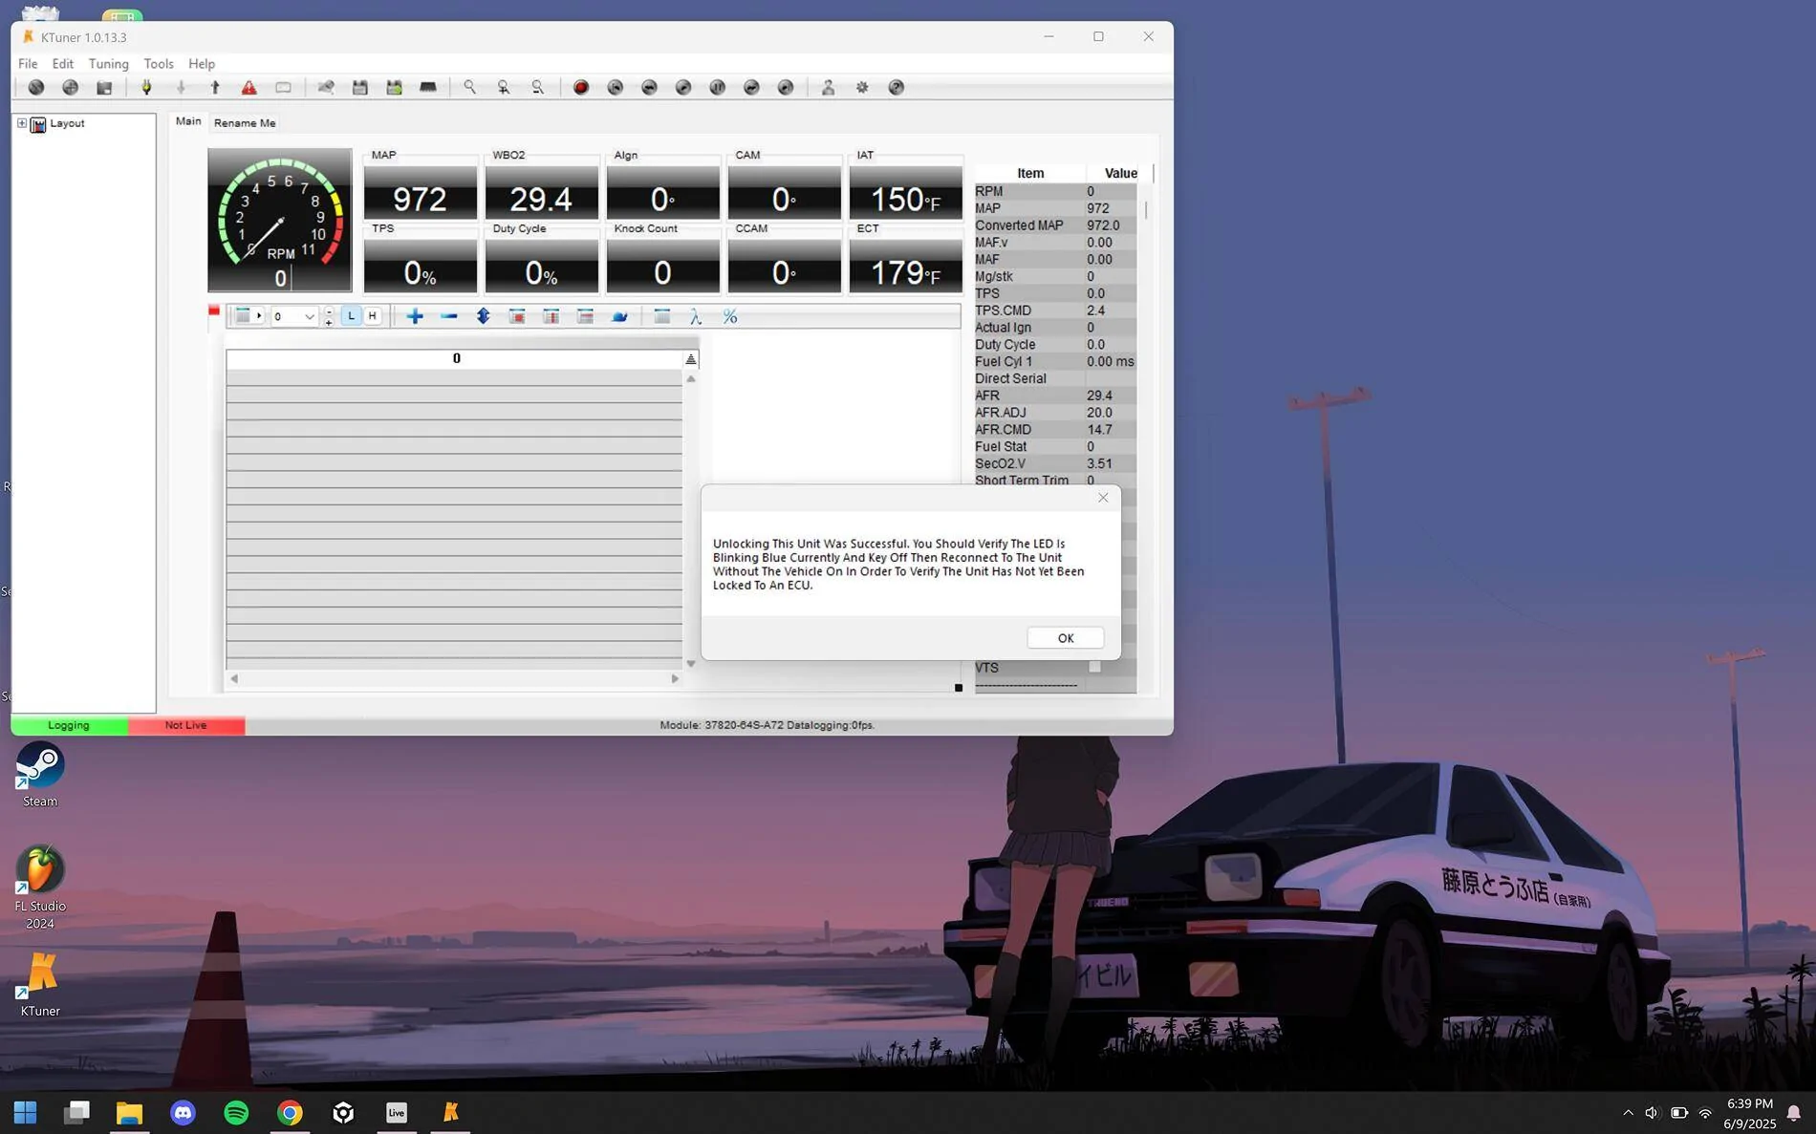Click the red warning triangle toolbar icon
This screenshot has height=1134, width=1816.
[249, 88]
